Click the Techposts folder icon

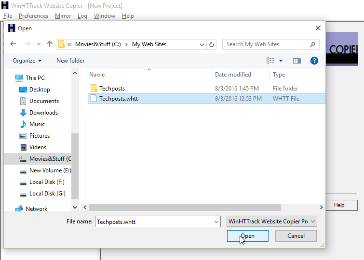coord(94,89)
